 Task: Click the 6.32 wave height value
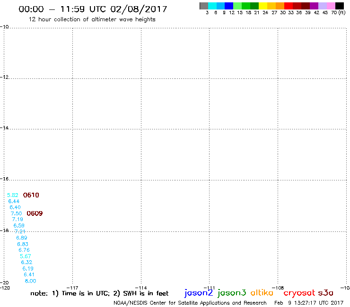pyautogui.click(x=26, y=262)
